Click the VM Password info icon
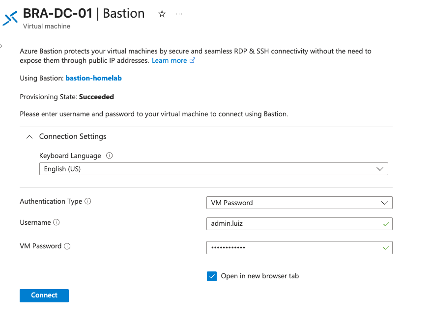This screenshot has height=321, width=431. tap(67, 246)
